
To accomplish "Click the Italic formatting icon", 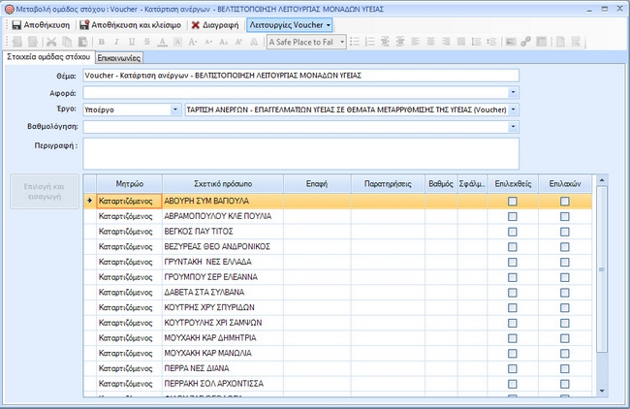I will [x=116, y=42].
